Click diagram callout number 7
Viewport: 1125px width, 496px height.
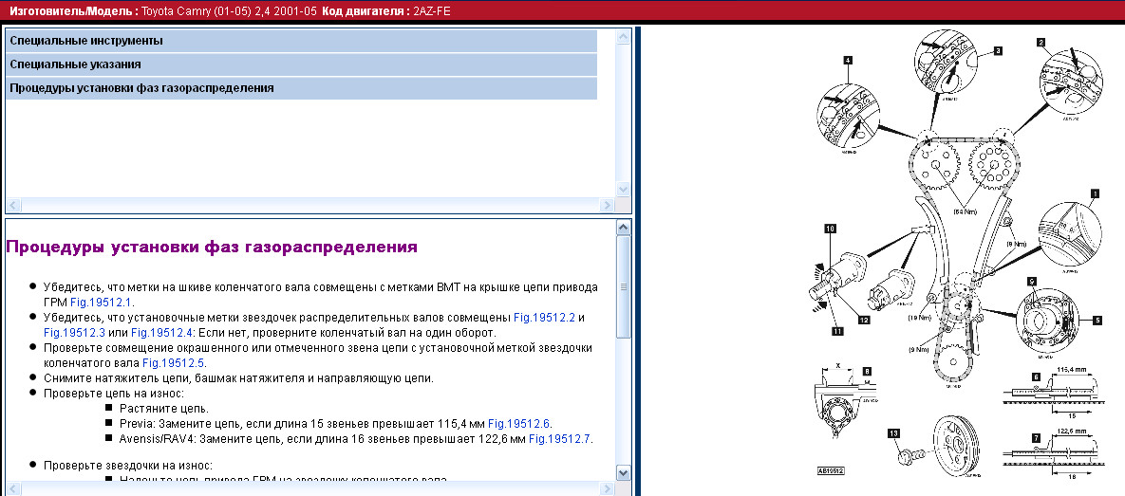pyautogui.click(x=1036, y=437)
